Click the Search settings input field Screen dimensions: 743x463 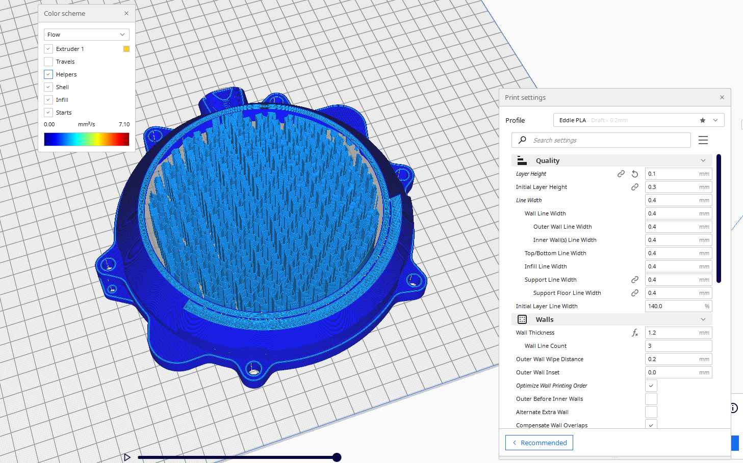point(607,140)
